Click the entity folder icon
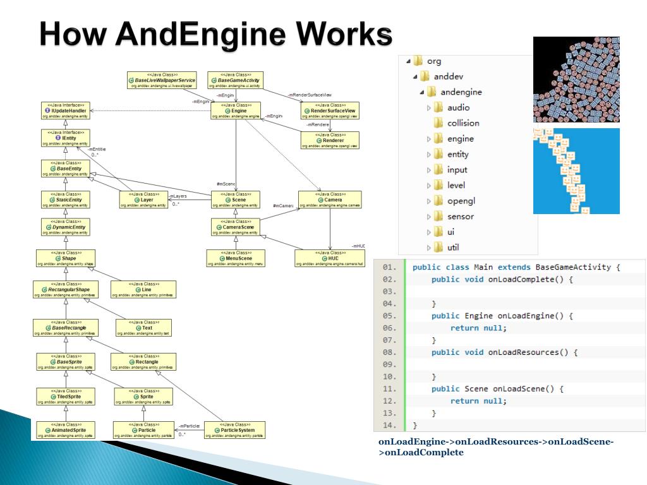647x485 pixels. tap(438, 154)
